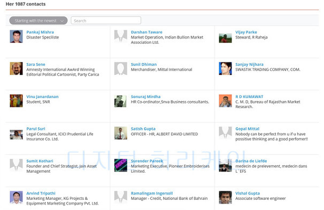The width and height of the screenshot is (324, 210).
Task: Click Surender Pareek's profile image
Action: 121,165
